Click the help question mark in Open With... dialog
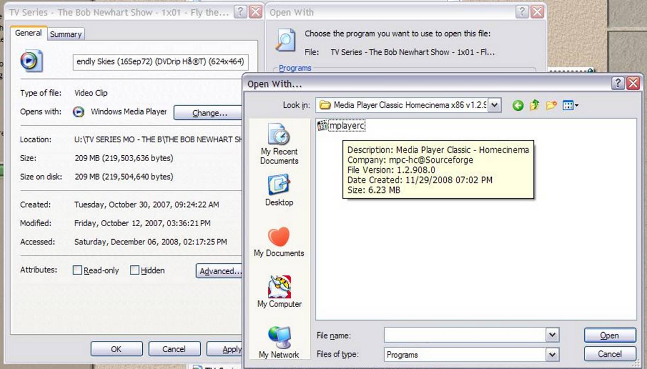Screen dimensions: 647x369 [x=618, y=83]
